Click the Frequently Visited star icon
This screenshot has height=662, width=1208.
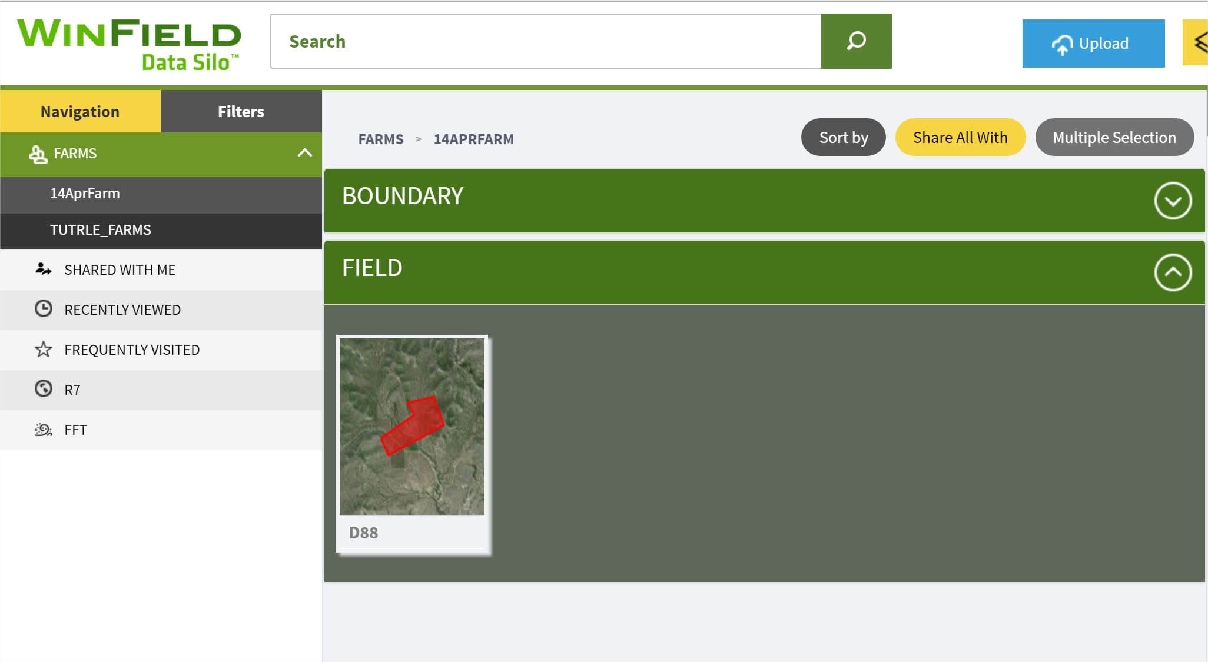(x=43, y=350)
